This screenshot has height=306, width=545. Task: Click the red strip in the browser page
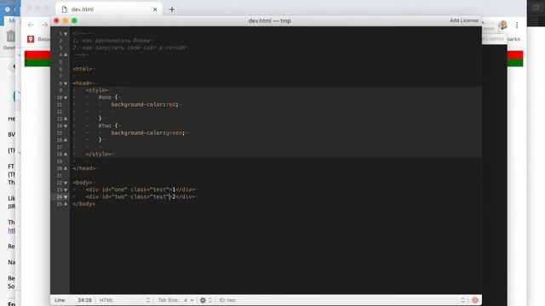point(37,54)
